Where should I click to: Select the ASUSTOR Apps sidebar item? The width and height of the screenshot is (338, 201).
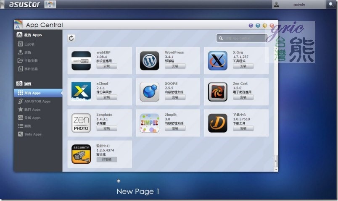click(x=38, y=101)
